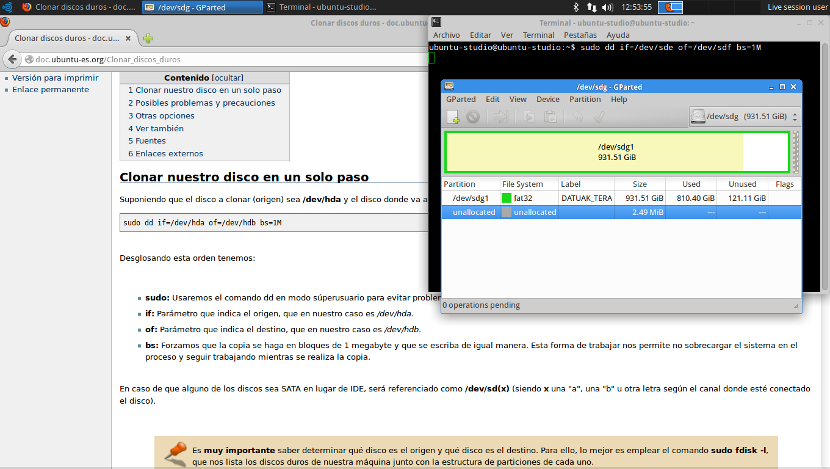Close the Clonar discos duros browser tab
The height and width of the screenshot is (469, 830).
pyautogui.click(x=128, y=38)
